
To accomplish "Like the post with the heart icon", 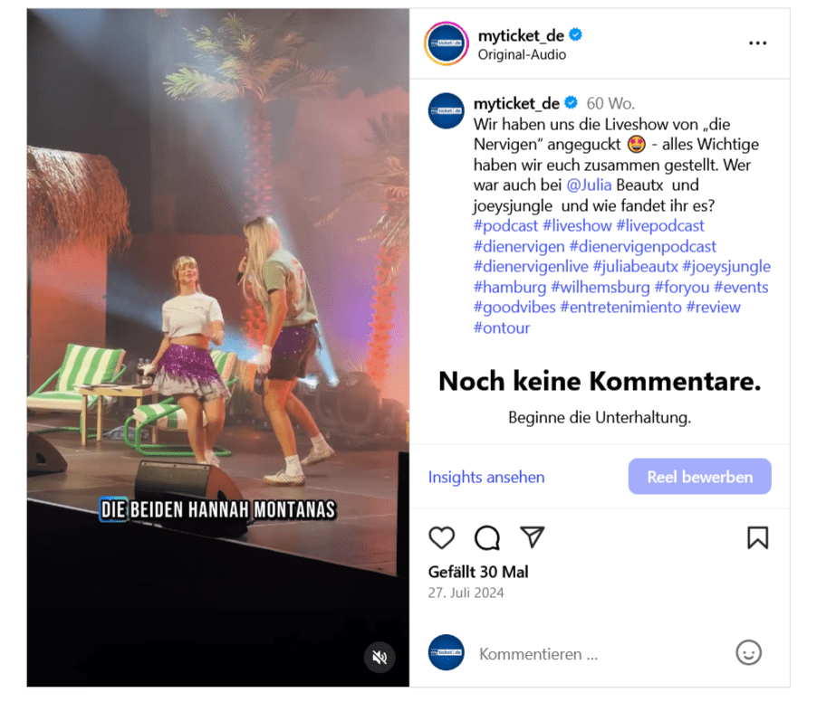I will [x=441, y=537].
